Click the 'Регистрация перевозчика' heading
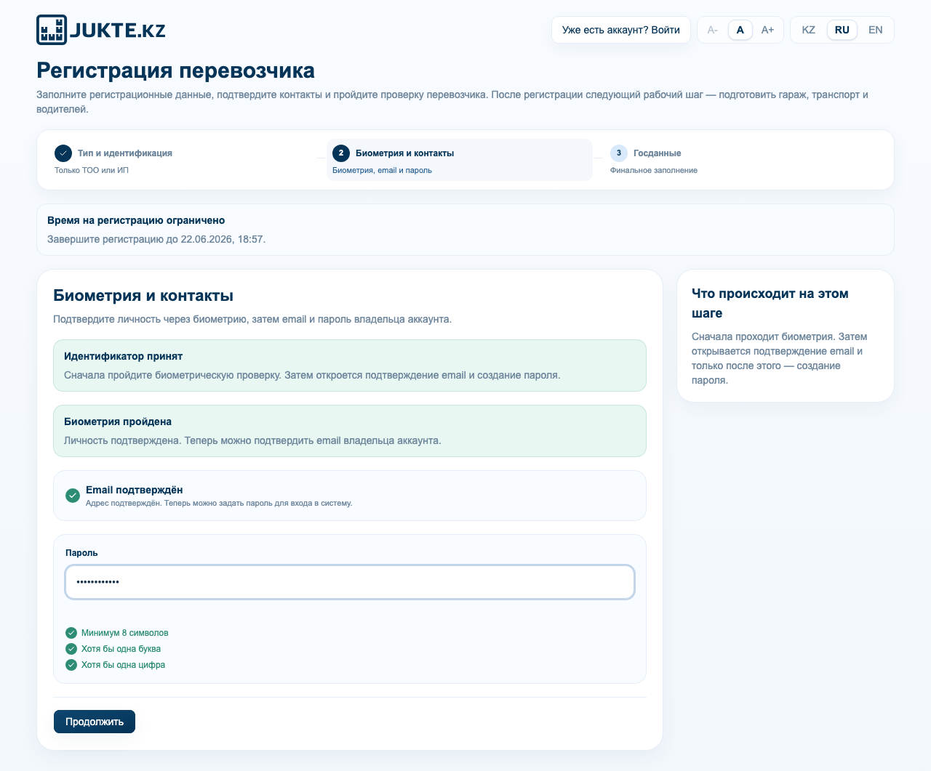This screenshot has height=771, width=931. tap(175, 70)
